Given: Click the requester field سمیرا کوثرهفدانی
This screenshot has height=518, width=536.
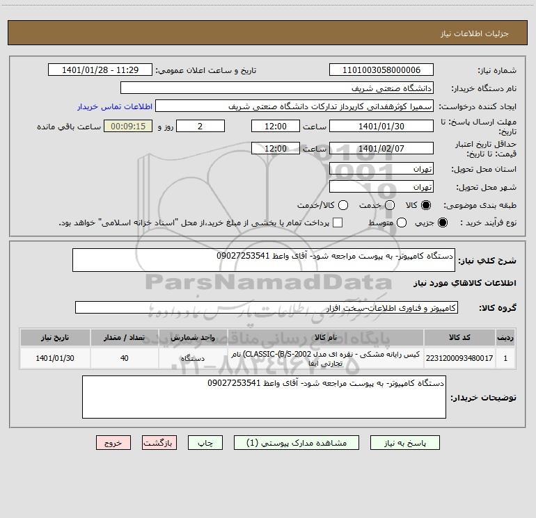Looking at the screenshot, I should point(294,106).
